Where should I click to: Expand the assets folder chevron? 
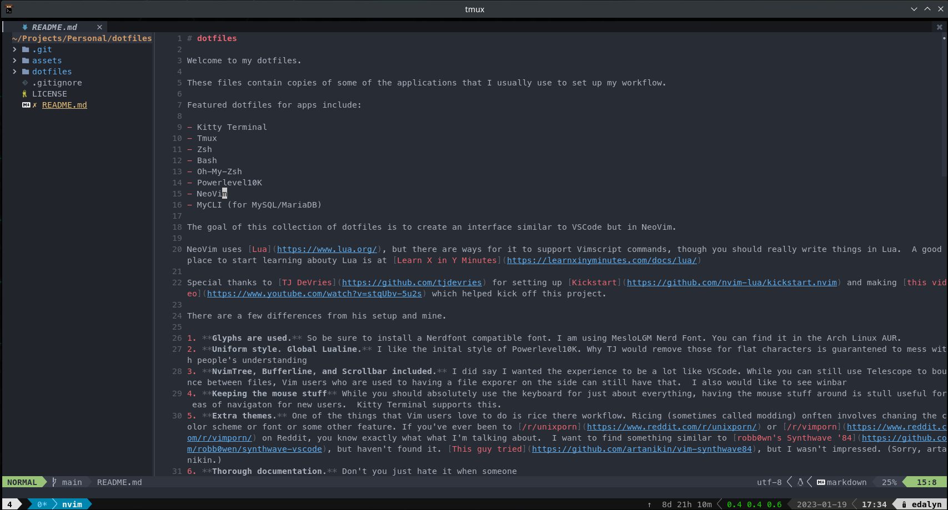[14, 60]
